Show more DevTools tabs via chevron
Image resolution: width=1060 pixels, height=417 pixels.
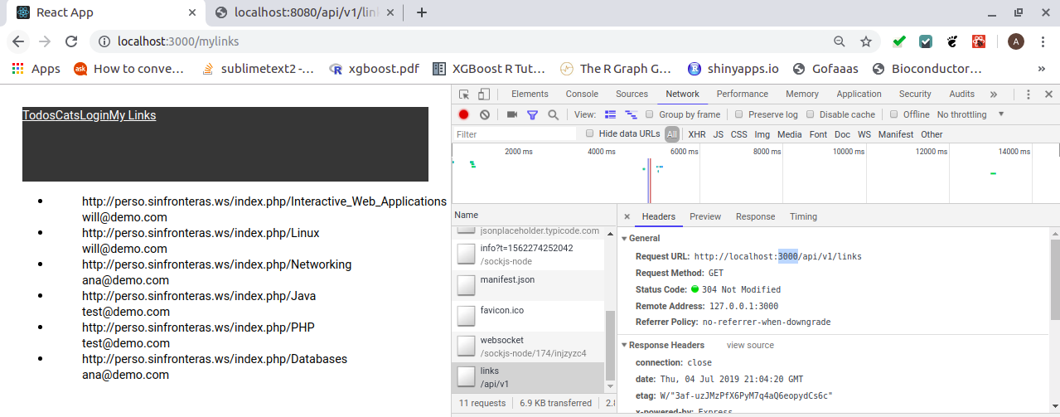(993, 95)
